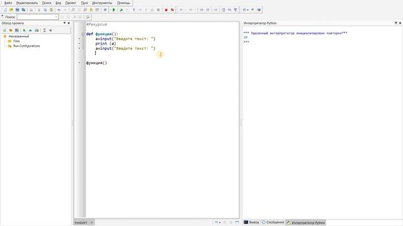Collapse the def функция code fold
This screenshot has width=403, height=226.
click(82, 34)
